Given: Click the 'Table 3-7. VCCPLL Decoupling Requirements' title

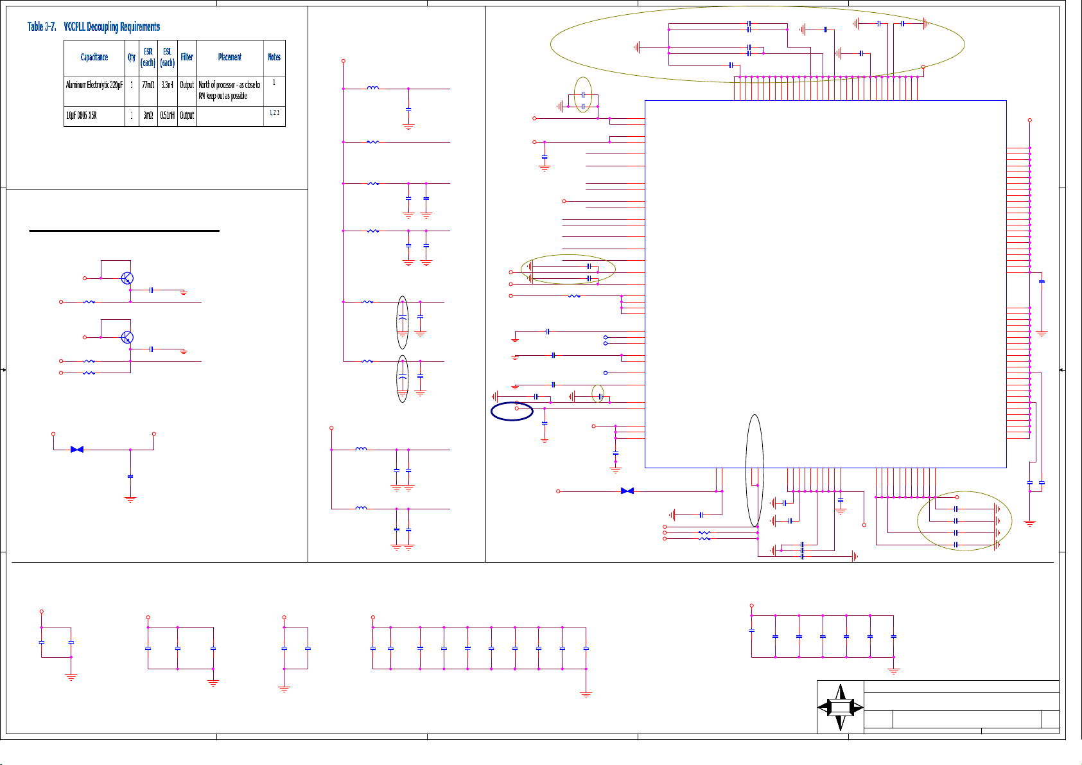Looking at the screenshot, I should coord(94,26).
